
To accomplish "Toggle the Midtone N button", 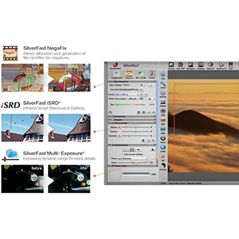I will pos(119,127).
